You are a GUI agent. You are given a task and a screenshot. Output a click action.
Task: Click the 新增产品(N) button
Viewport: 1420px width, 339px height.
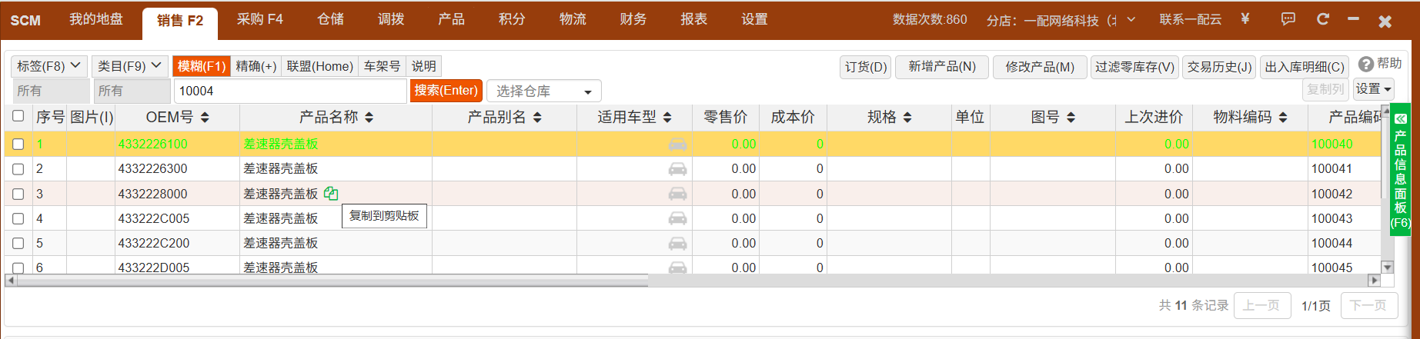[x=941, y=67]
